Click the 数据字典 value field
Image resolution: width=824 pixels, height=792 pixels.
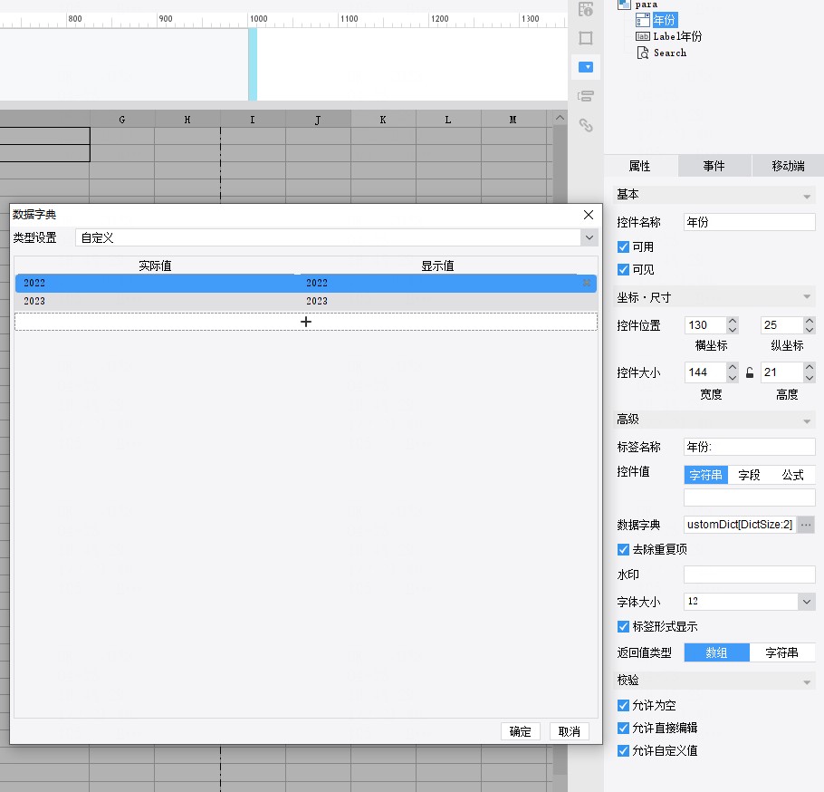[x=740, y=525]
